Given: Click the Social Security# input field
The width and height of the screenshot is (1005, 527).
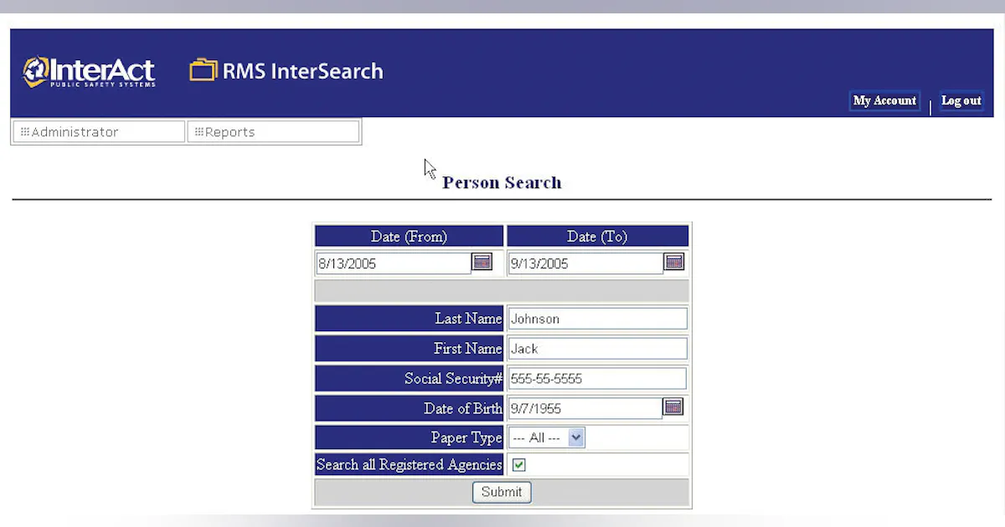Looking at the screenshot, I should click(x=597, y=379).
